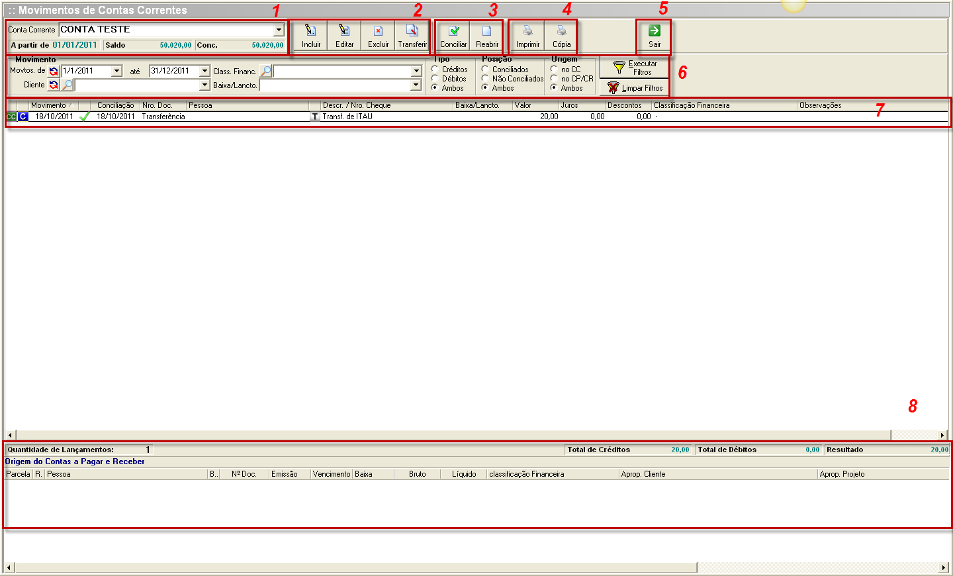The image size is (953, 576).
Task: Click the Aprop. Cliente column header
Action: [x=718, y=474]
